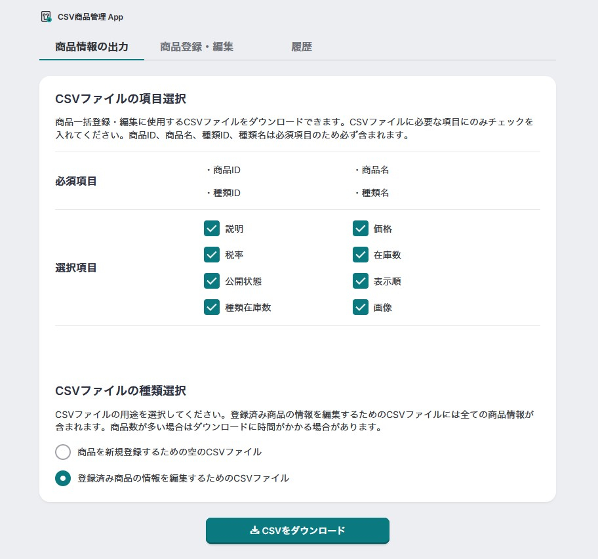Select the 編集するためのCSVファイル radio button
The height and width of the screenshot is (559, 598).
[x=63, y=478]
